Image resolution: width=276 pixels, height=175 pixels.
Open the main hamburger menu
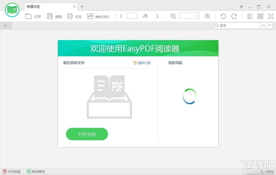(x=242, y=7)
